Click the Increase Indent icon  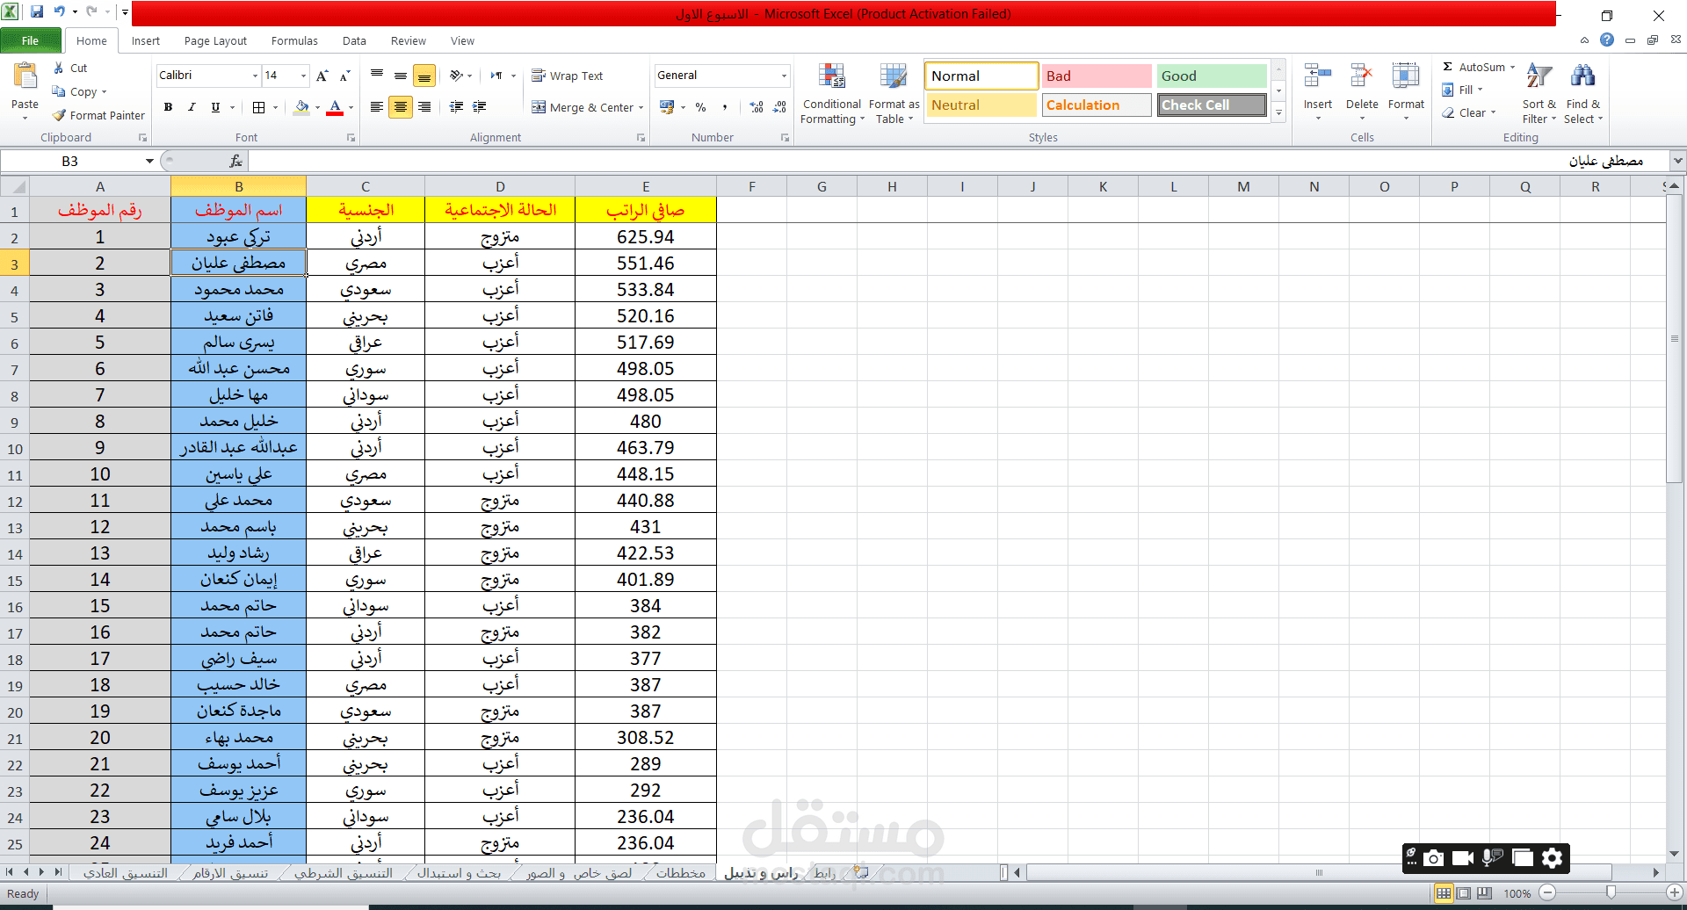480,107
